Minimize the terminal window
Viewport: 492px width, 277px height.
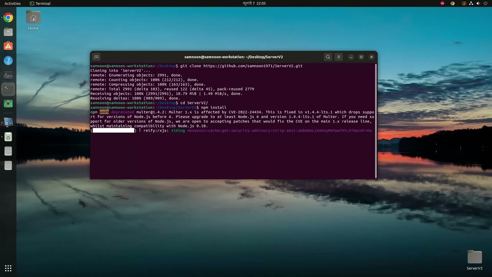[x=351, y=57]
